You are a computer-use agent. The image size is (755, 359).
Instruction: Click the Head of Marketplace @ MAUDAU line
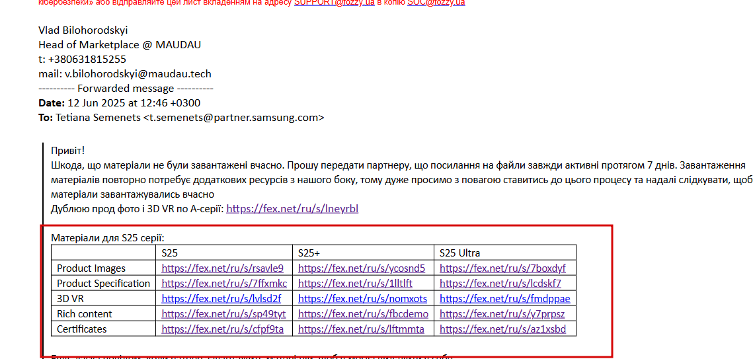point(120,45)
